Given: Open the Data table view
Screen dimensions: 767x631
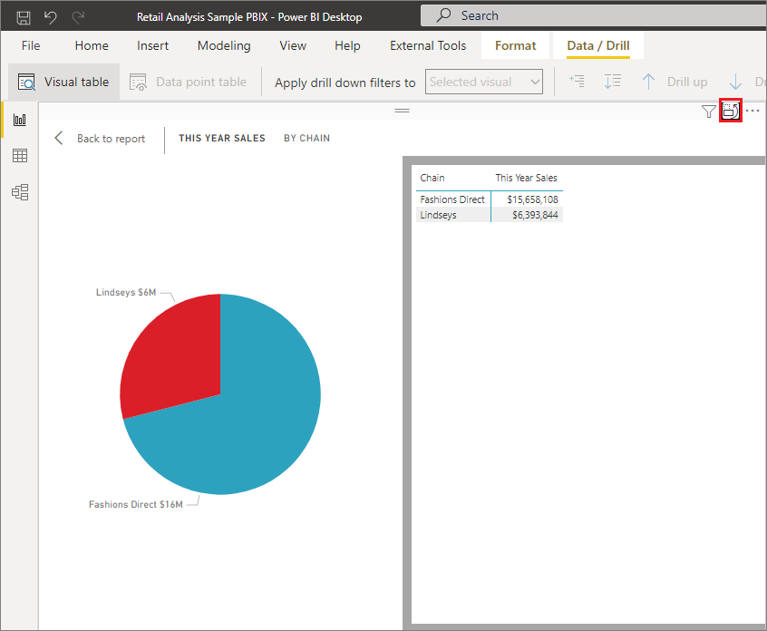Looking at the screenshot, I should coord(20,155).
